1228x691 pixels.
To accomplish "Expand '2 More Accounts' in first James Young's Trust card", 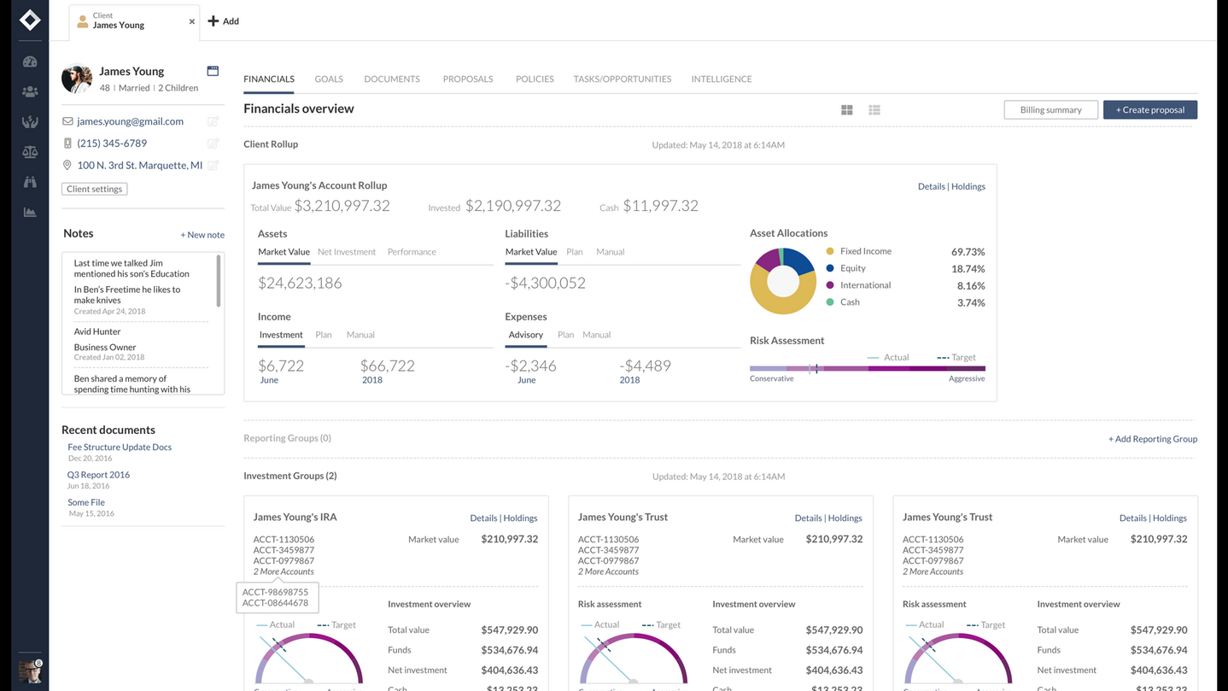I will [608, 571].
